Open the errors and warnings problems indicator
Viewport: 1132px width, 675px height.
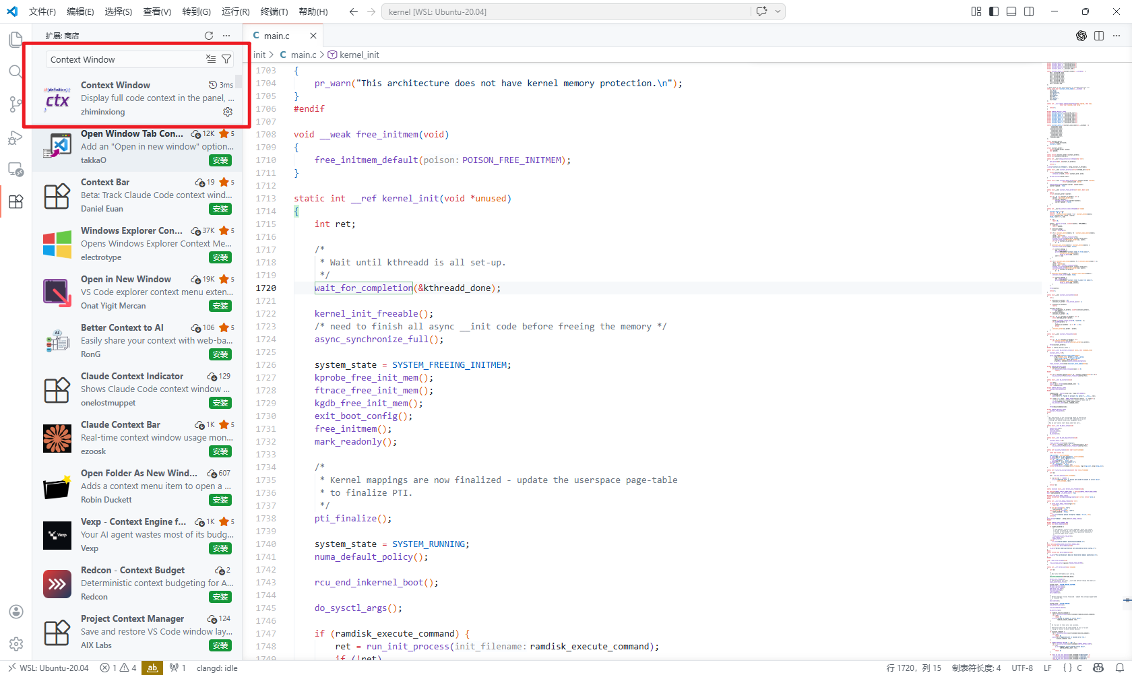coord(118,668)
